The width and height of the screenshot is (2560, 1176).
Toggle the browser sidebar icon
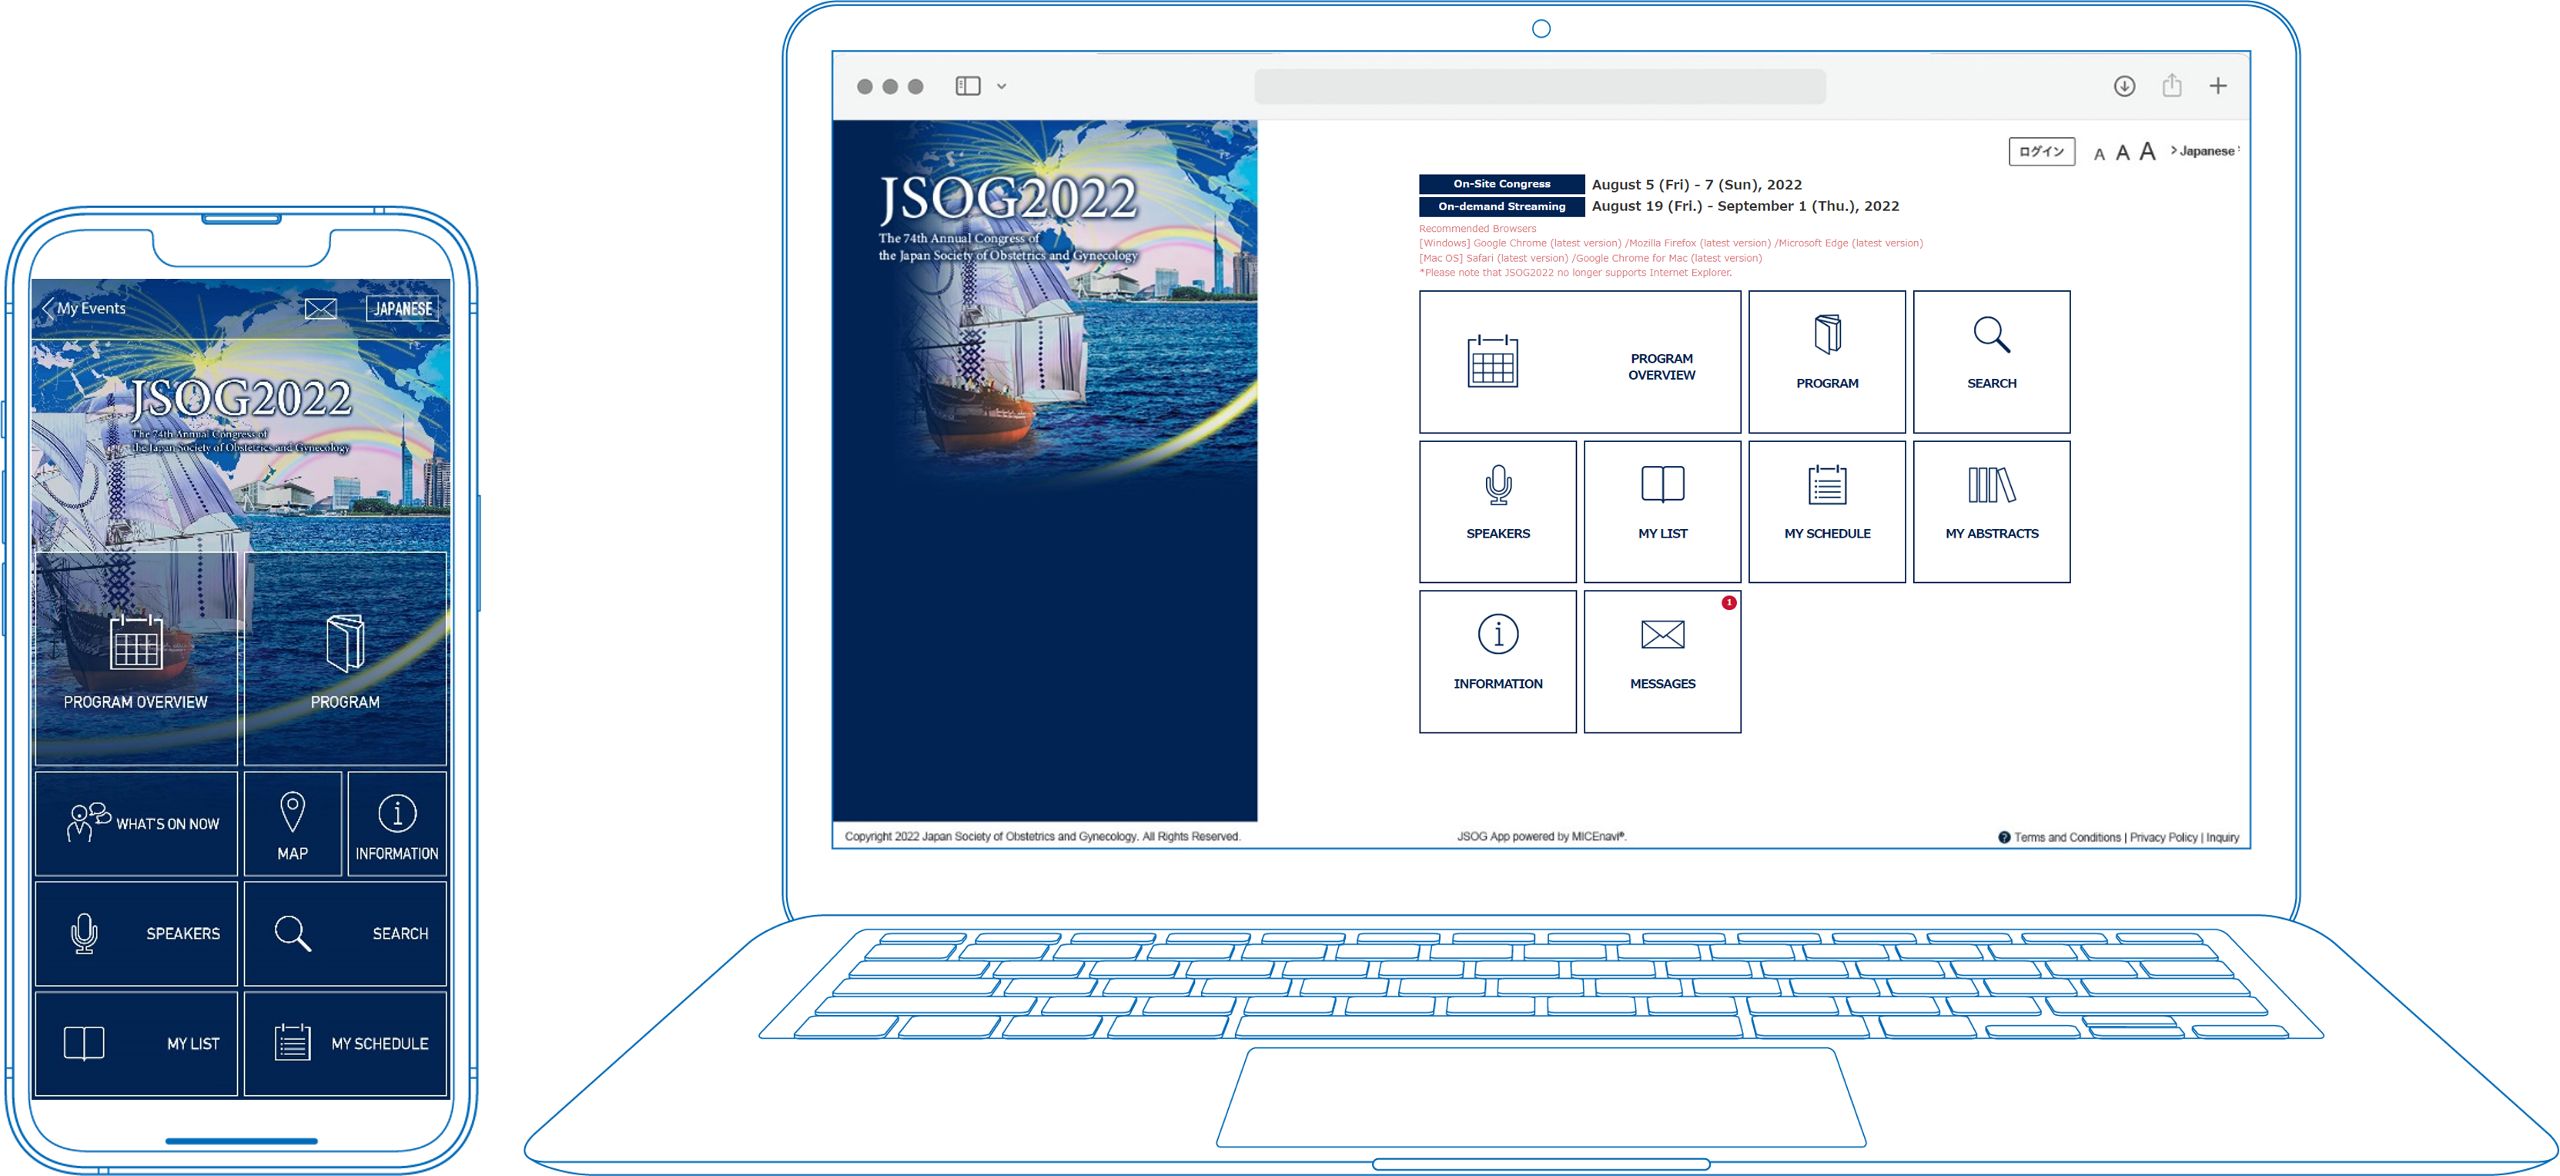967,86
